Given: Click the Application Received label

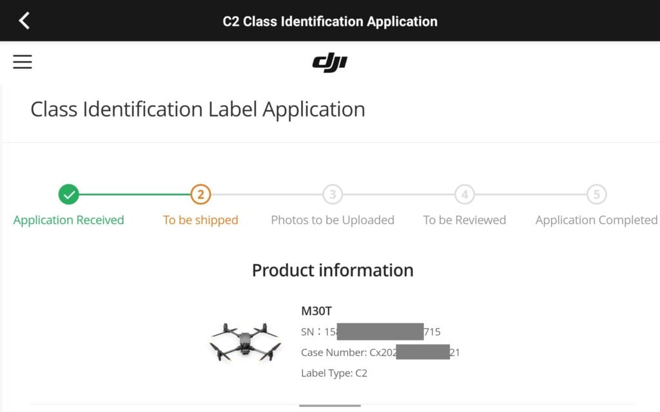Looking at the screenshot, I should [68, 220].
